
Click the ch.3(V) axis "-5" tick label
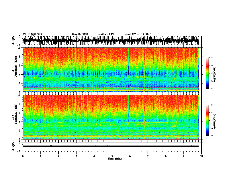coord(19,151)
